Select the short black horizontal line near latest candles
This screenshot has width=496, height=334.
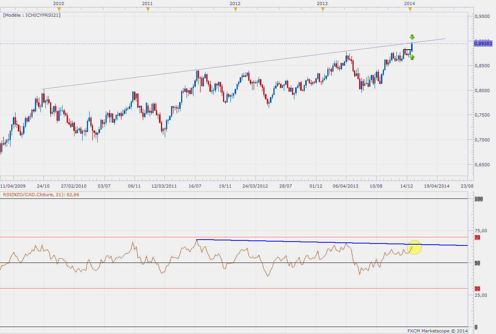tap(407, 49)
